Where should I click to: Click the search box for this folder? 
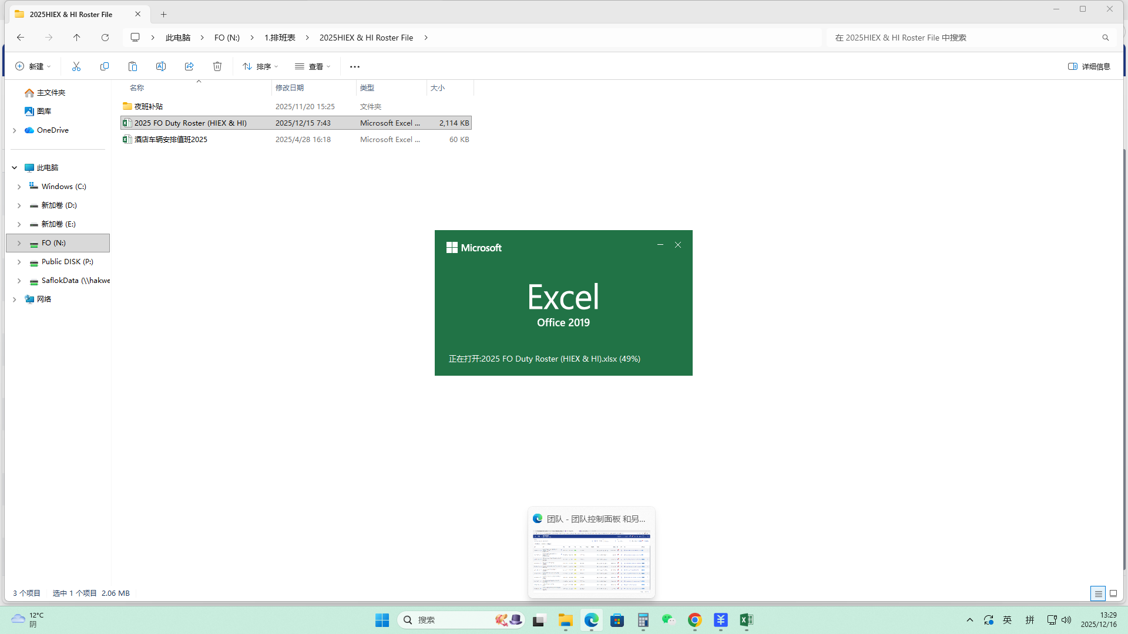(x=963, y=38)
